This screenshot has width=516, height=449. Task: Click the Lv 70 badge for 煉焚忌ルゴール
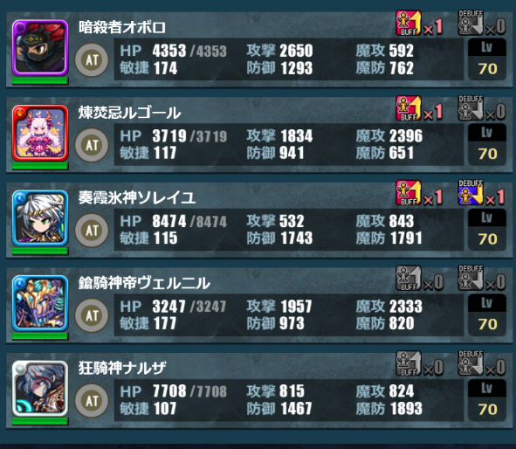[487, 144]
